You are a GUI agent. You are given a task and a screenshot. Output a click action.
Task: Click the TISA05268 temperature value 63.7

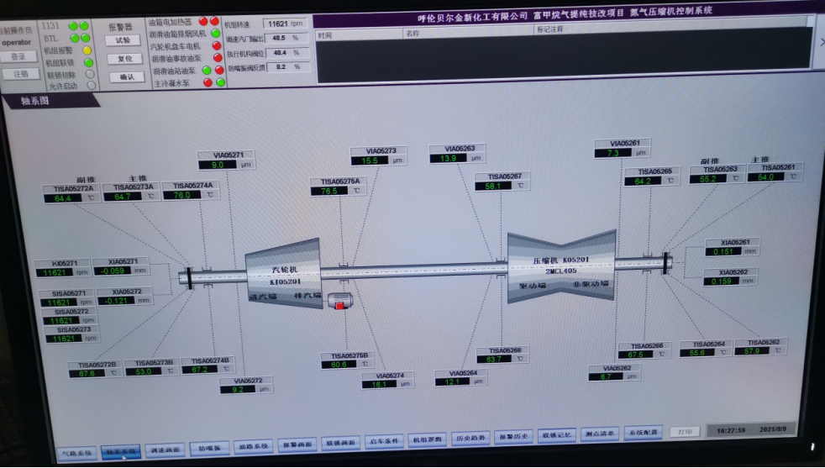(494, 359)
